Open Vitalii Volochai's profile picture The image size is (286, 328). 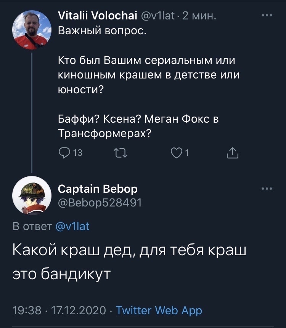(x=32, y=29)
